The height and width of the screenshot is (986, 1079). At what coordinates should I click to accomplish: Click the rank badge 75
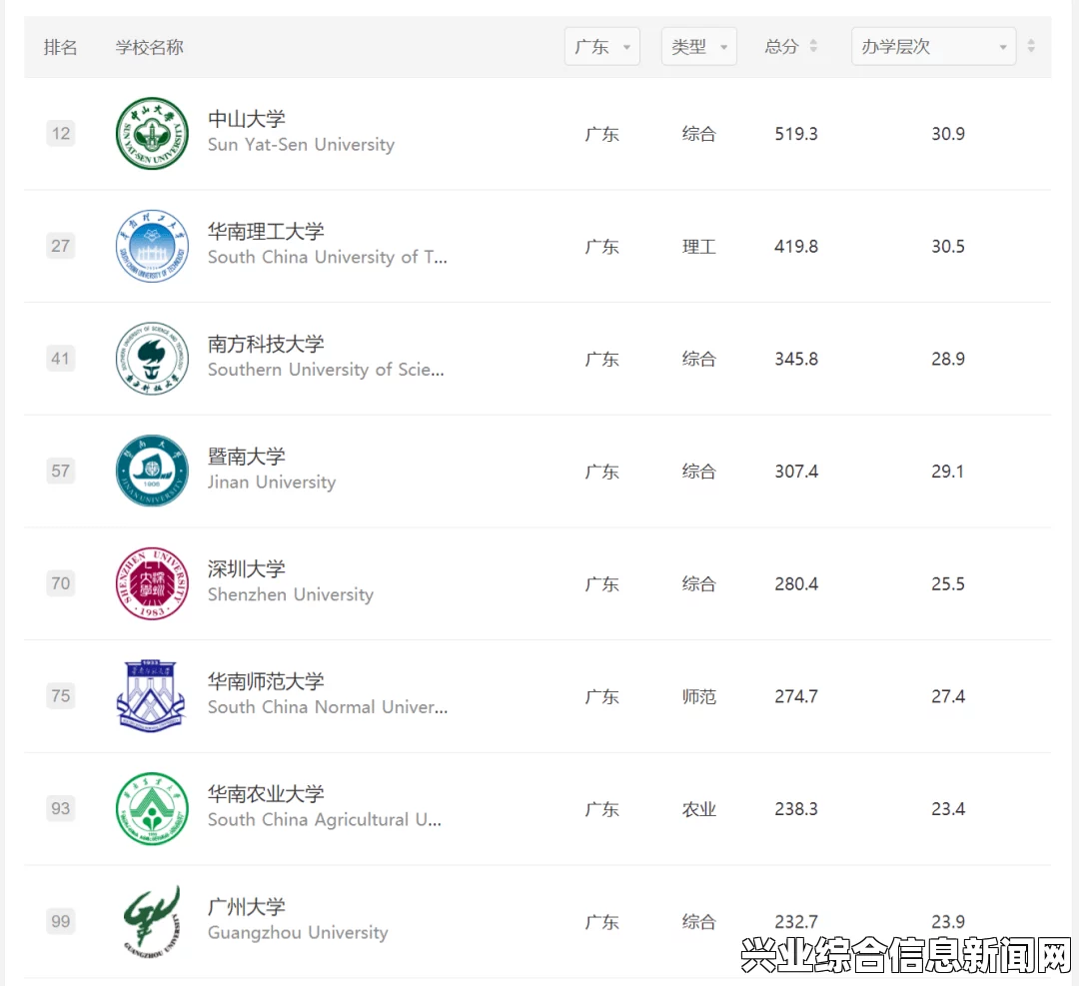61,695
